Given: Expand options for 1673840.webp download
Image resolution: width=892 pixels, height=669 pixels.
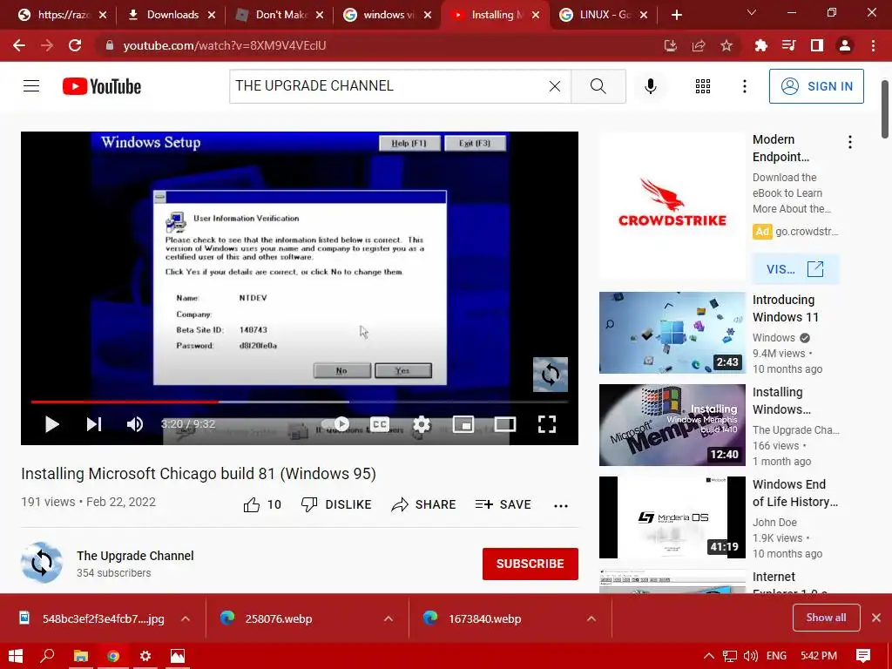Looking at the screenshot, I should point(591,619).
